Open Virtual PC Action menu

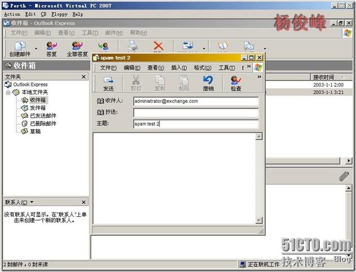12,14
